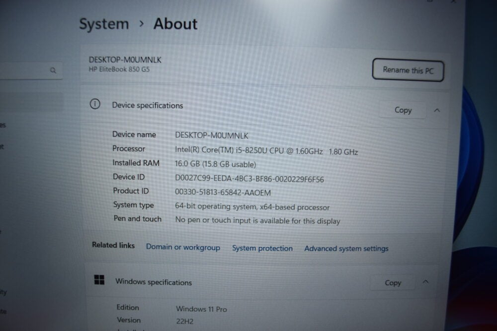Click the Device specifications section title
497x331 pixels.
click(148, 105)
